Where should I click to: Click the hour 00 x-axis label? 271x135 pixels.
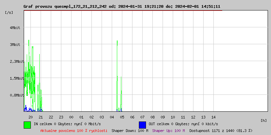pyautogui.click(x=71, y=117)
